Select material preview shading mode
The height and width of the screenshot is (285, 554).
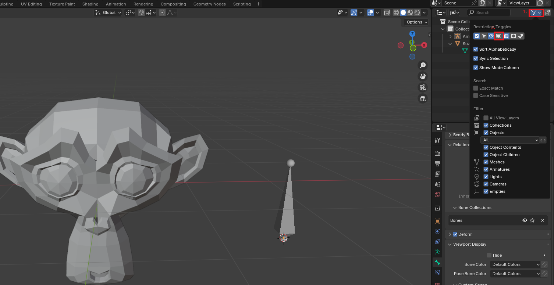pos(410,12)
